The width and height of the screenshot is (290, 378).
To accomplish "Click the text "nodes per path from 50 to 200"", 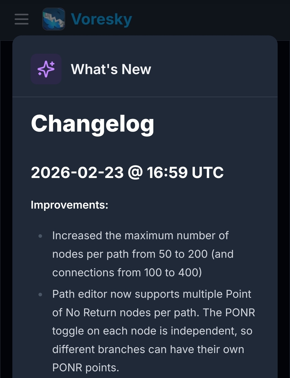I will click(130, 254).
